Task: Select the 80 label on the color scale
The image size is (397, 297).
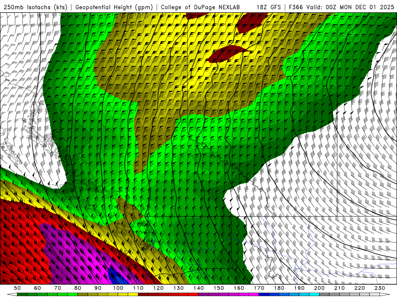Action: [77, 288]
